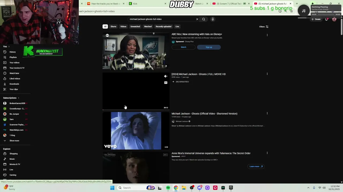Open the ABC hits ad thumbnail

tap(136, 51)
